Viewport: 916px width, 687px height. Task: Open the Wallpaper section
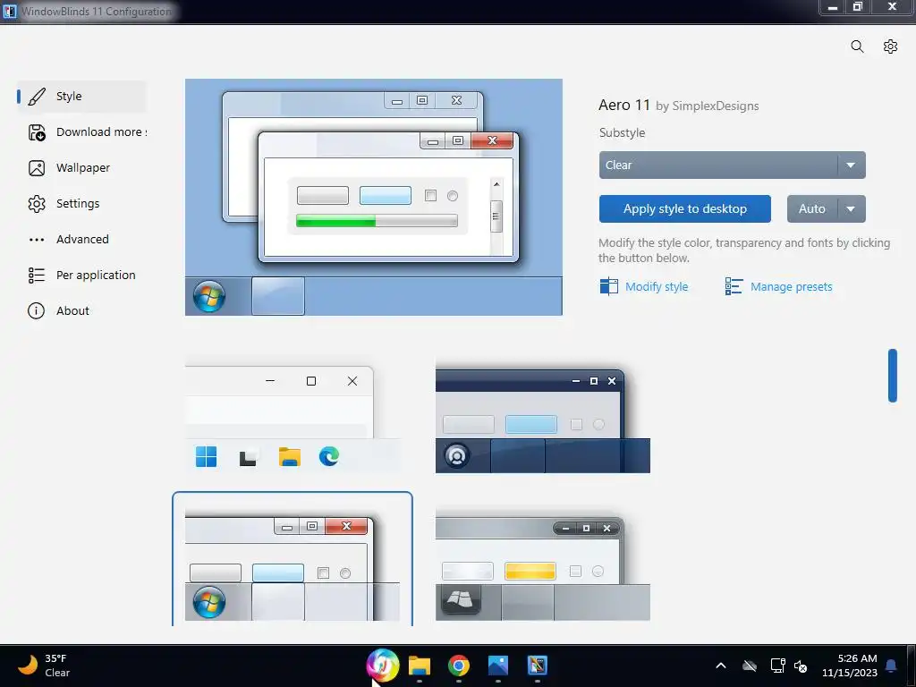pyautogui.click(x=81, y=168)
